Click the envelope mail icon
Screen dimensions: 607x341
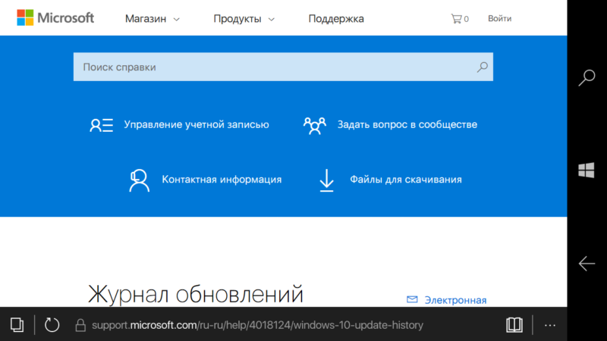[412, 299]
